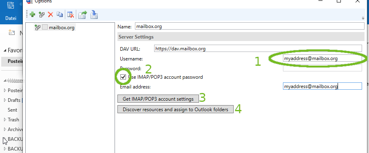Open the Sent mail folder
369x153 pixels.
pos(13,110)
